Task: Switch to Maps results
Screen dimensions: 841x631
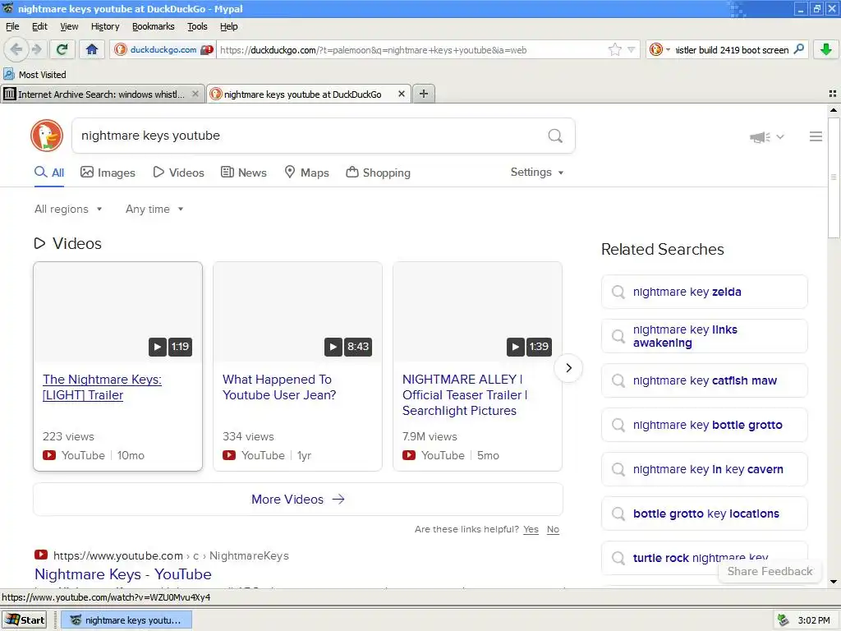Action: pyautogui.click(x=306, y=173)
